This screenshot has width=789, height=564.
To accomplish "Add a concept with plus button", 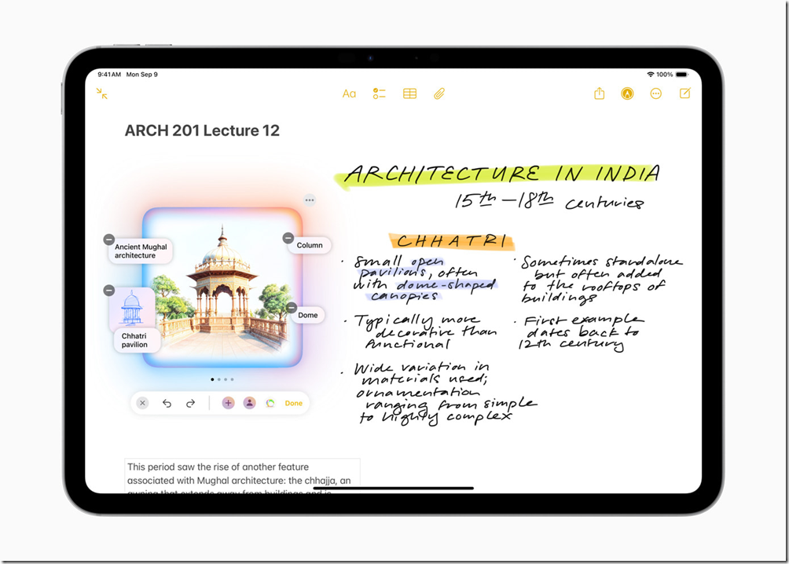I will pyautogui.click(x=228, y=403).
